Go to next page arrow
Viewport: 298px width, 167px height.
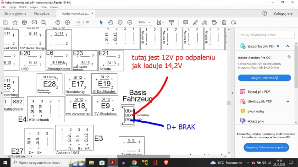[x=67, y=22]
